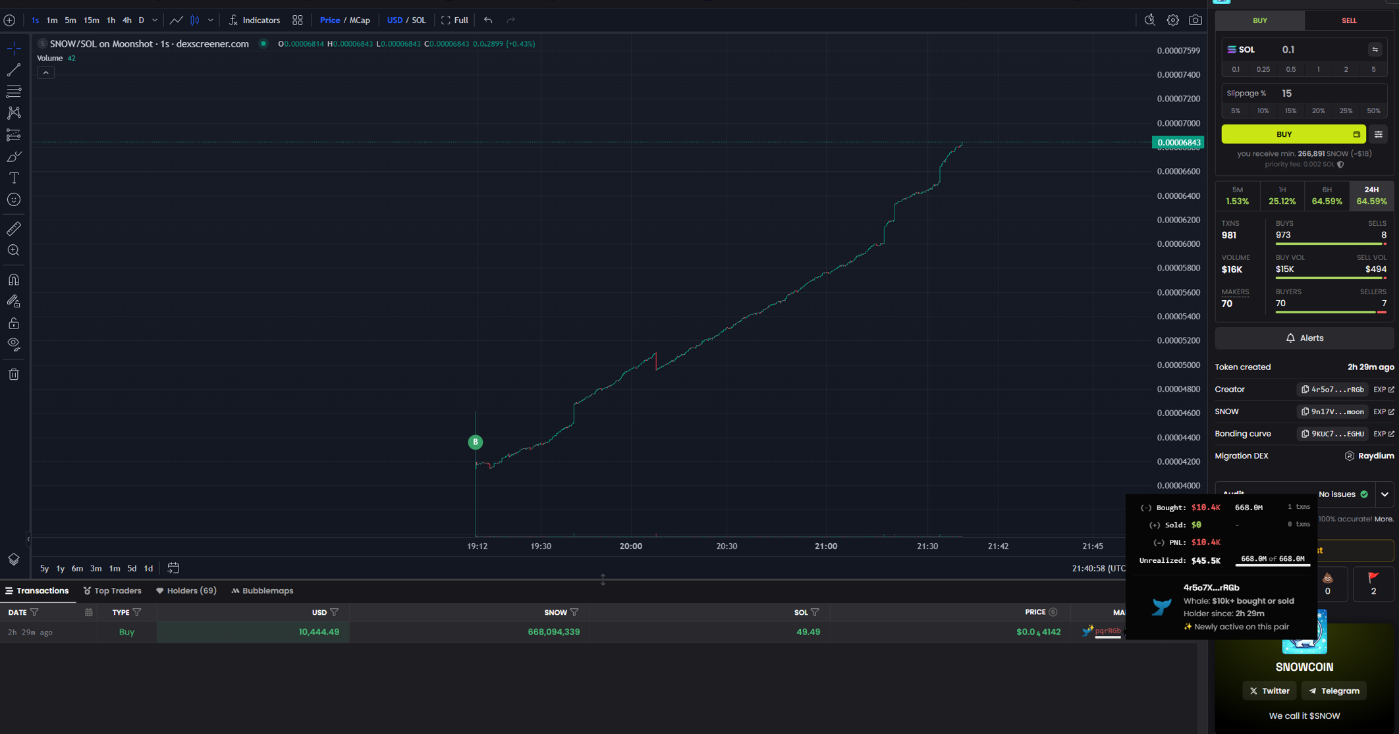Open the Telegram link

pyautogui.click(x=1334, y=691)
